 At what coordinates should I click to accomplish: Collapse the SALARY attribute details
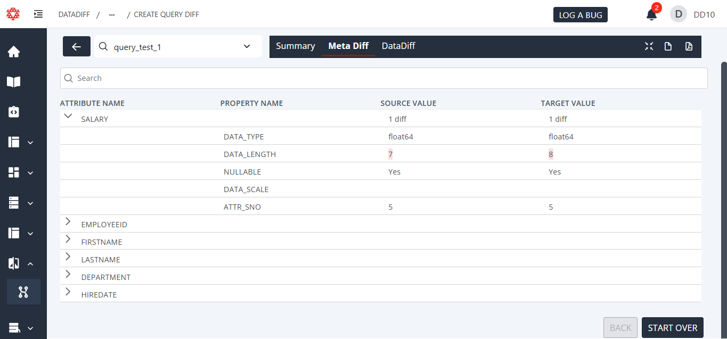click(x=68, y=115)
